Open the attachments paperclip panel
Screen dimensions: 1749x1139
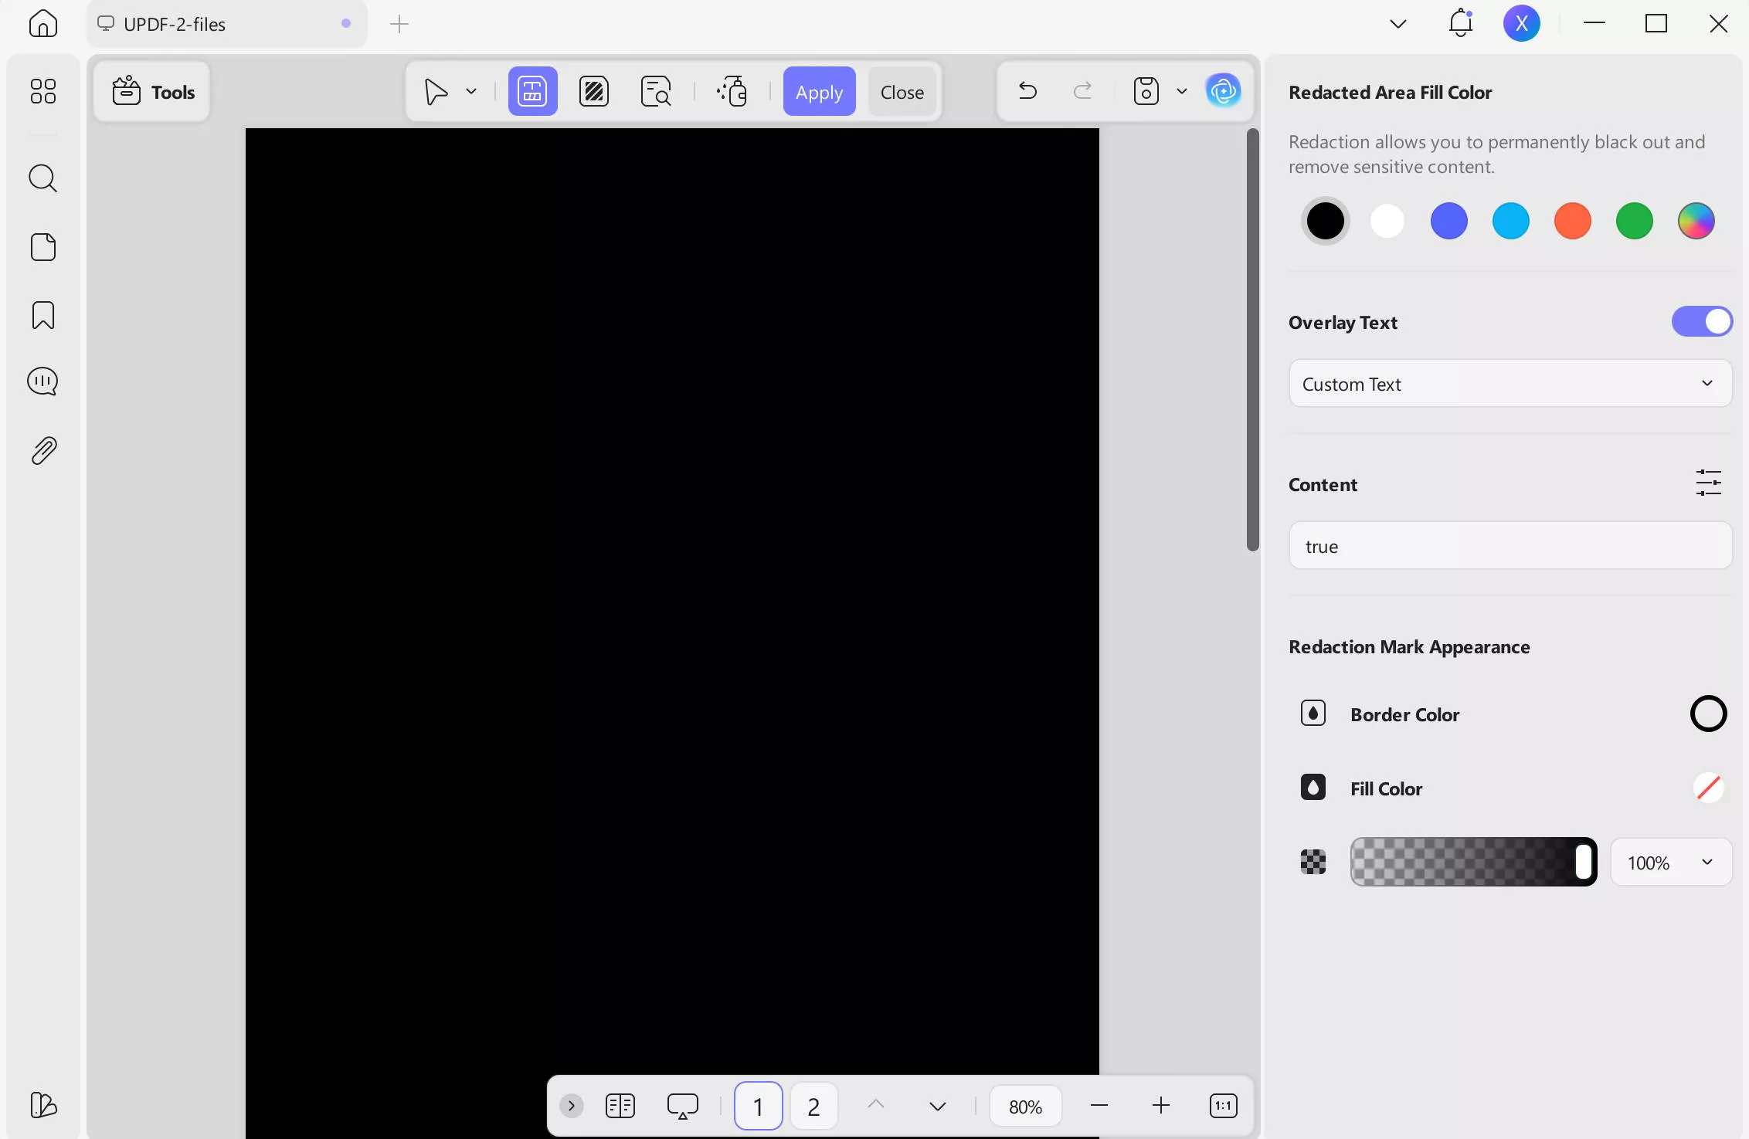pyautogui.click(x=43, y=450)
